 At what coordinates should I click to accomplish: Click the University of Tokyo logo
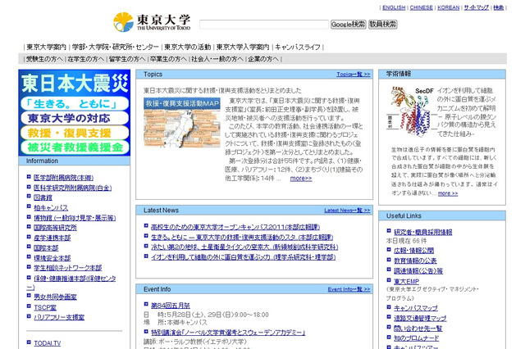pos(152,22)
